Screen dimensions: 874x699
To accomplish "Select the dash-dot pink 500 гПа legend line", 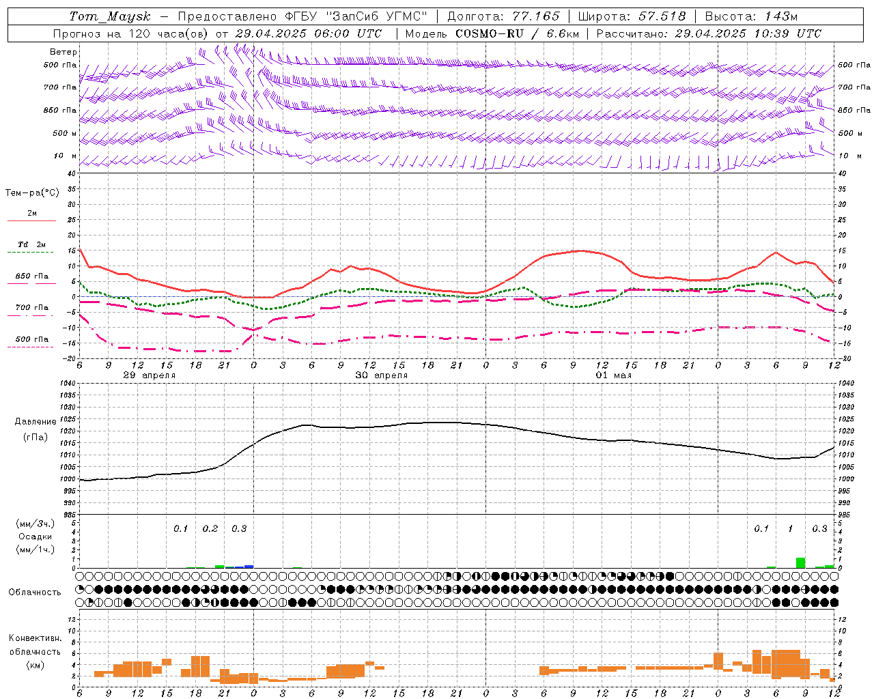I will [x=31, y=347].
